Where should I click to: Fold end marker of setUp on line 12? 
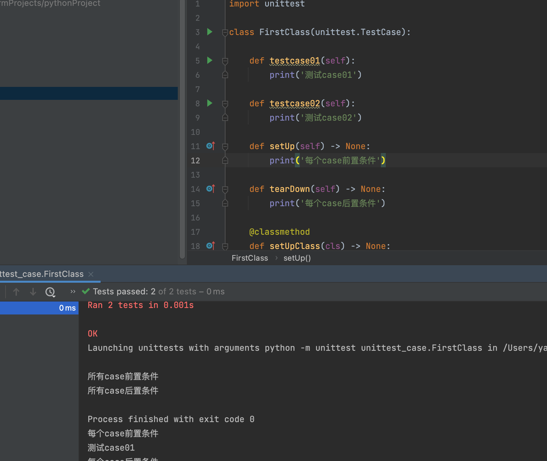point(225,160)
